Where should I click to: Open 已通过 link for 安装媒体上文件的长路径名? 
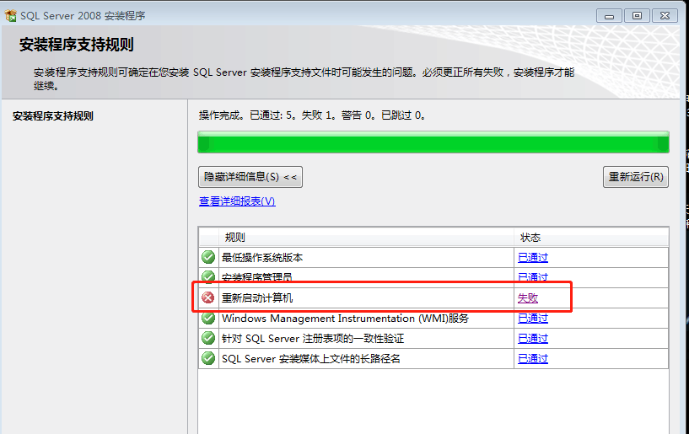(x=533, y=358)
